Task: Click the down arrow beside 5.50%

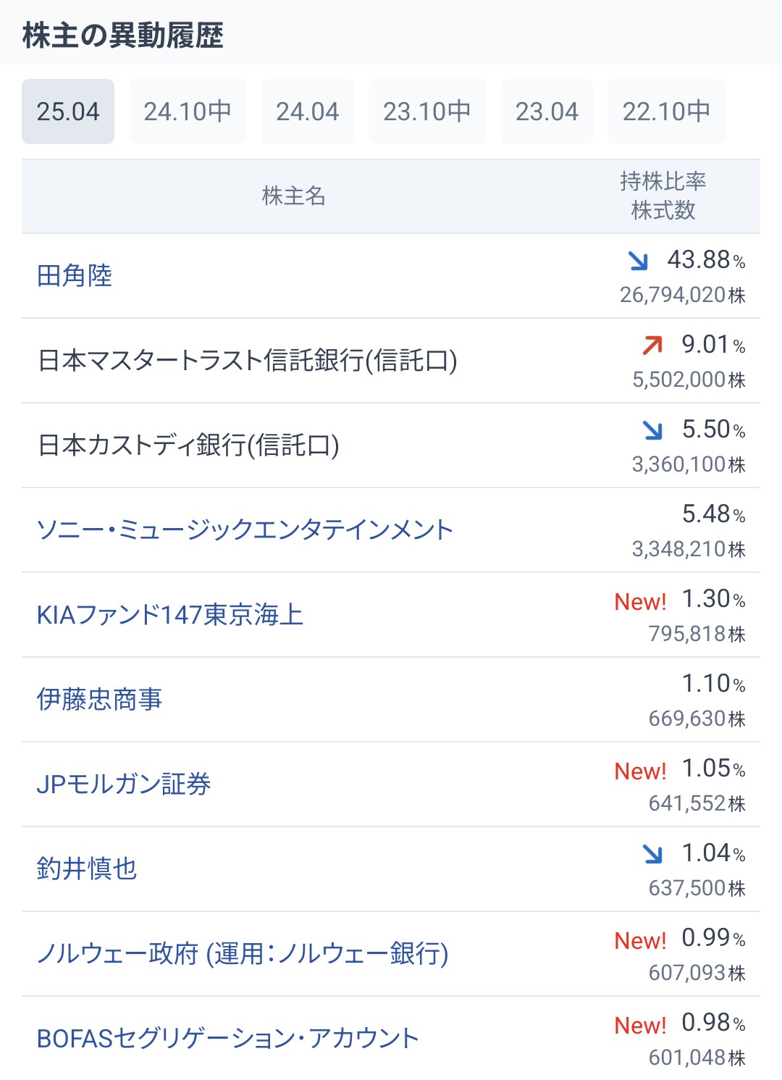Action: tap(652, 430)
